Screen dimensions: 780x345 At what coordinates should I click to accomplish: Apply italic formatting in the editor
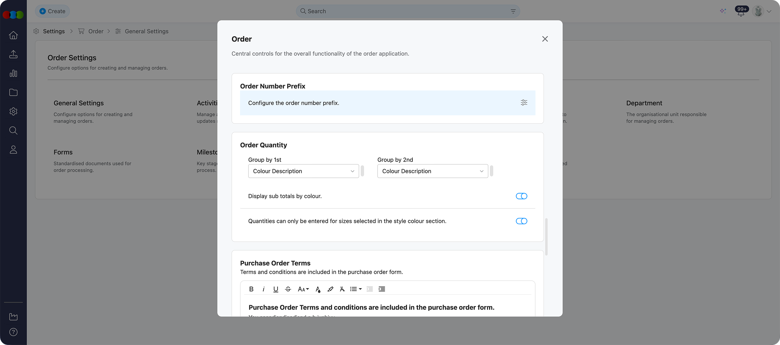pos(264,289)
